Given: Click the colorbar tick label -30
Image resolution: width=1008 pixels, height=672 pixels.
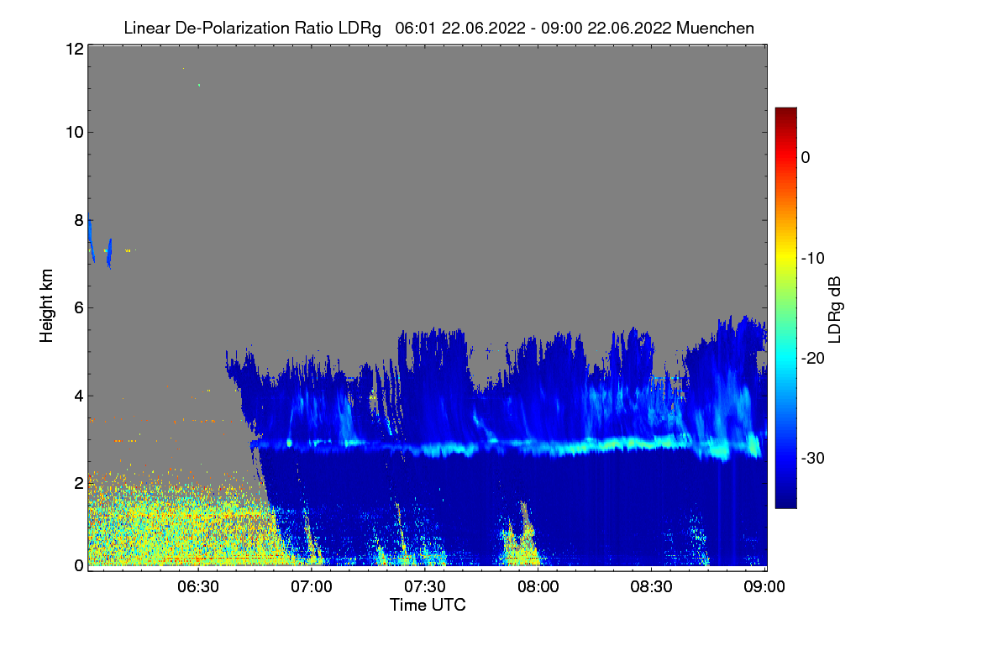Looking at the screenshot, I should (x=812, y=459).
